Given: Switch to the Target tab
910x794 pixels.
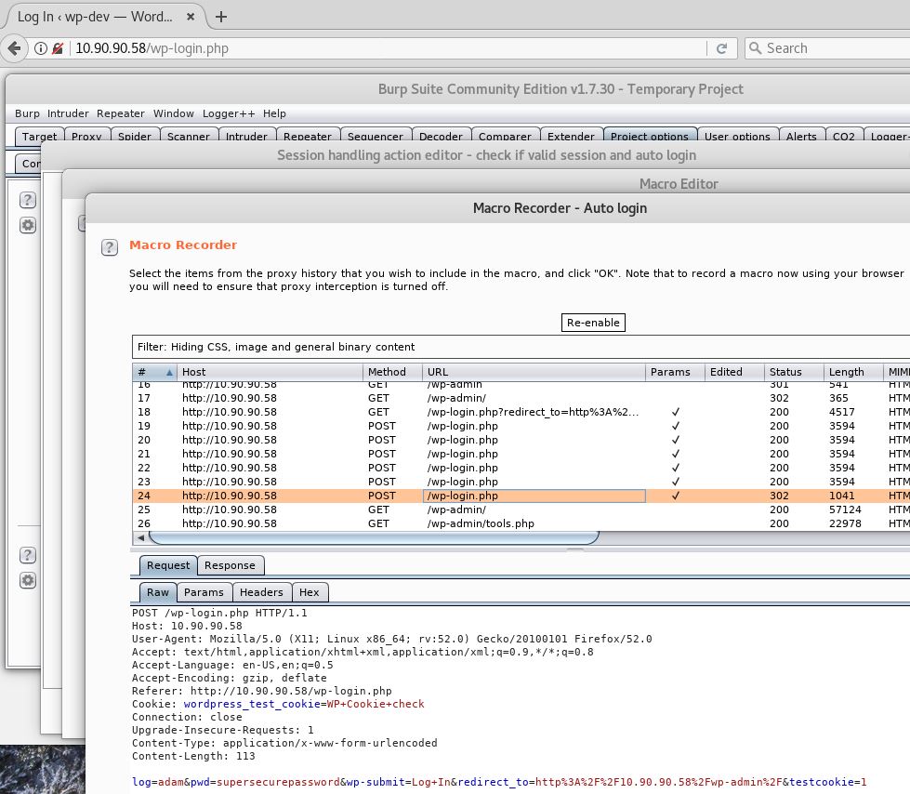Looking at the screenshot, I should point(39,136).
